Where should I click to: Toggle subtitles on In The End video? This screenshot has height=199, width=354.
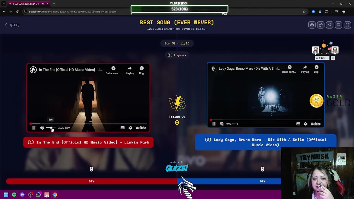pos(123,128)
